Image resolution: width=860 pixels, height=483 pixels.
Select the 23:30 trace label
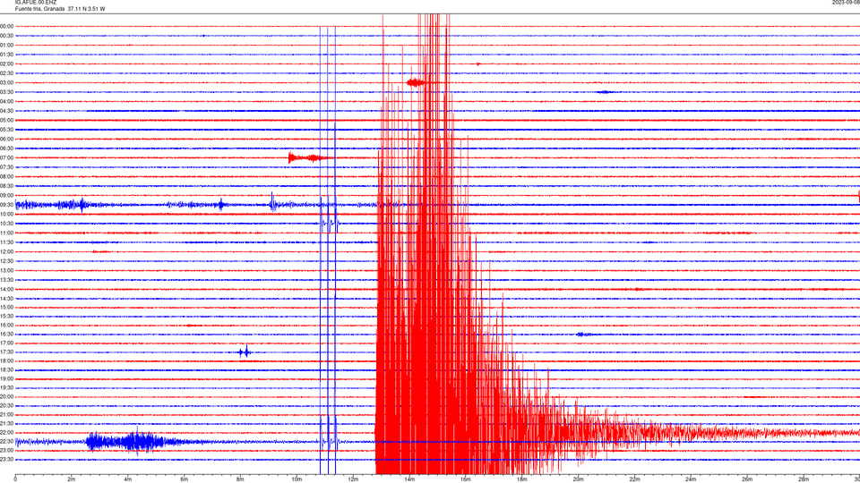tap(6, 460)
